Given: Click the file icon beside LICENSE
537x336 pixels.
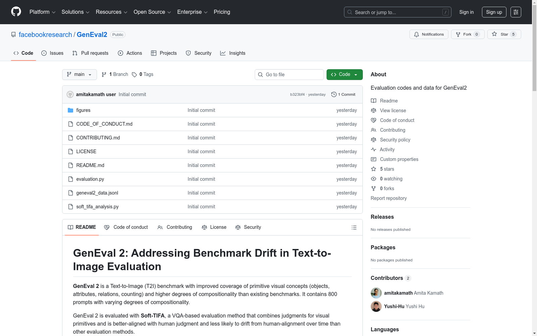Looking at the screenshot, I should [70, 152].
